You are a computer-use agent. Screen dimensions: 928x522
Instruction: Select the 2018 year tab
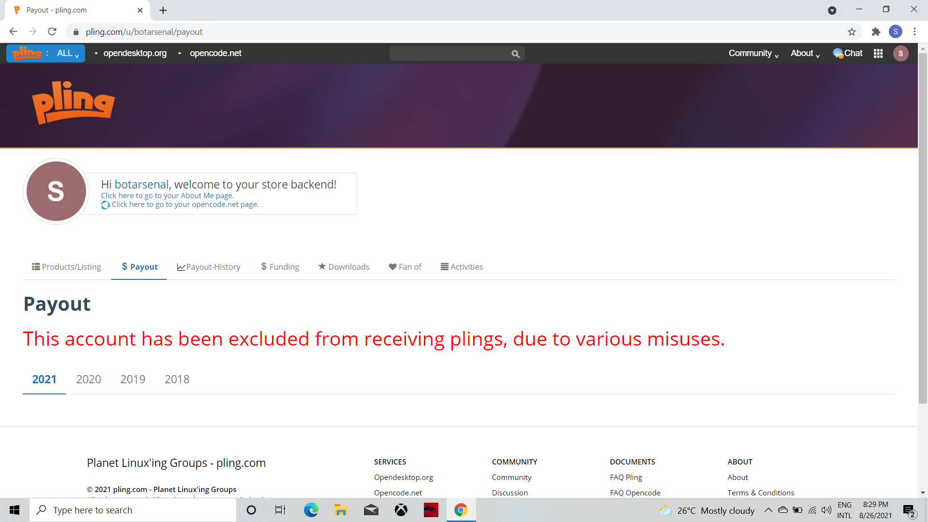coord(177,379)
